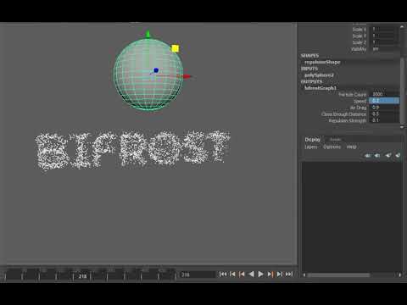Image resolution: width=407 pixels, height=305 pixels.
Task: Click the Layer Editor horizontal scrollbar
Action: (x=338, y=274)
